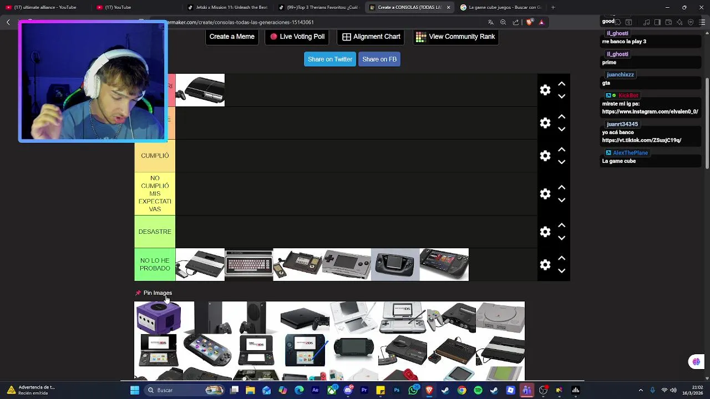Open settings gear for the PlayStation 3 tier row
710x399 pixels.
click(545, 90)
